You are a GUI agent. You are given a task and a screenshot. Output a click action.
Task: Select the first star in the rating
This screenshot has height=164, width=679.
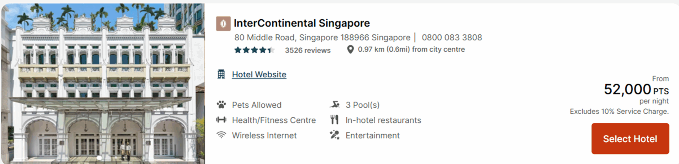238,50
